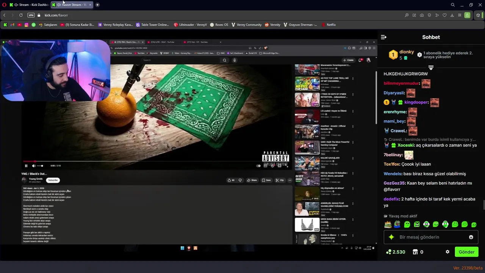Open chat settings via the gear icon
The height and width of the screenshot is (273, 485).
(447, 252)
